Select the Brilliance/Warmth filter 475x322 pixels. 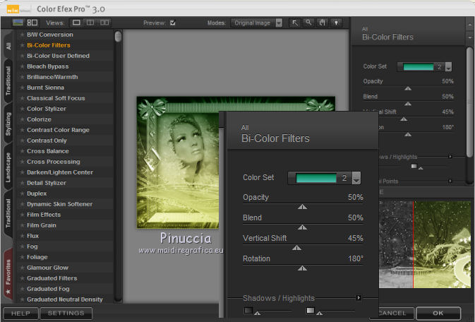point(52,77)
